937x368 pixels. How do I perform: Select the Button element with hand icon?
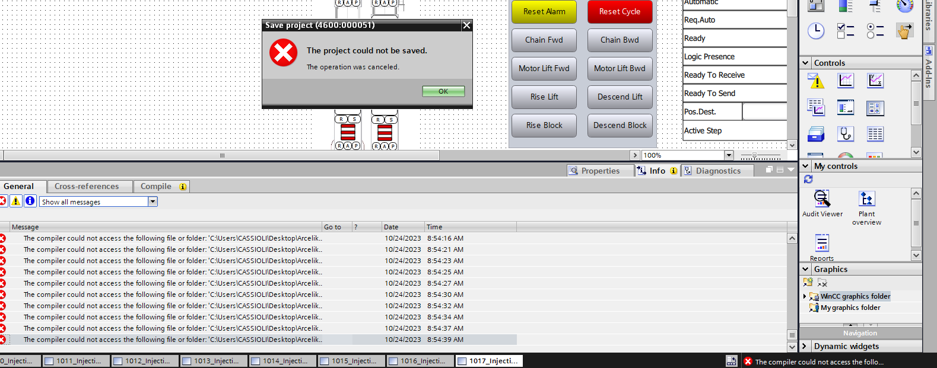904,31
